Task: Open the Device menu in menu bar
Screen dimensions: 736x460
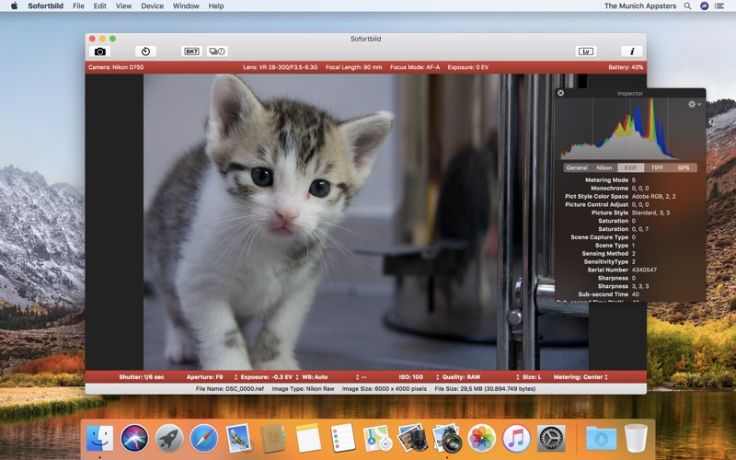Action: tap(152, 6)
